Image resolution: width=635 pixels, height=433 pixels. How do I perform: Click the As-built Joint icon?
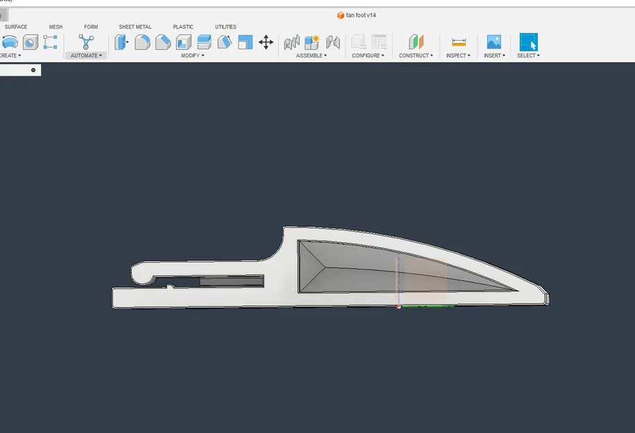333,42
